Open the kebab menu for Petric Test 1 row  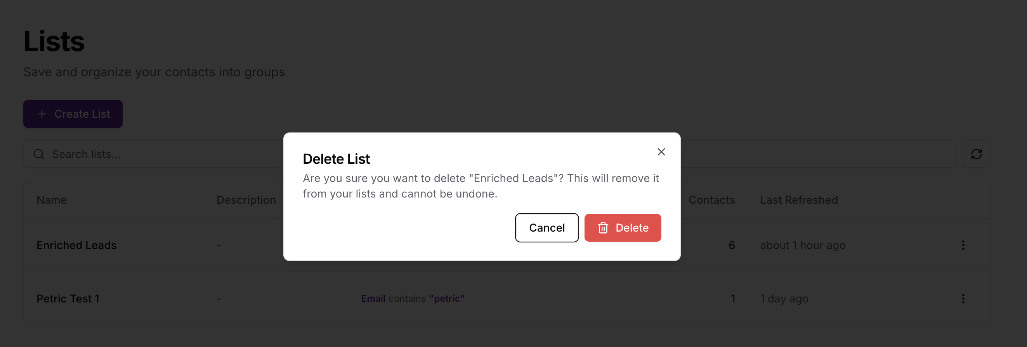click(x=963, y=299)
